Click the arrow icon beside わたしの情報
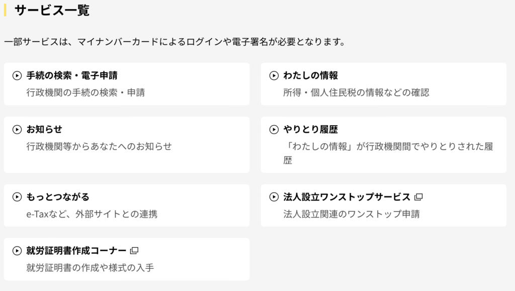 274,76
